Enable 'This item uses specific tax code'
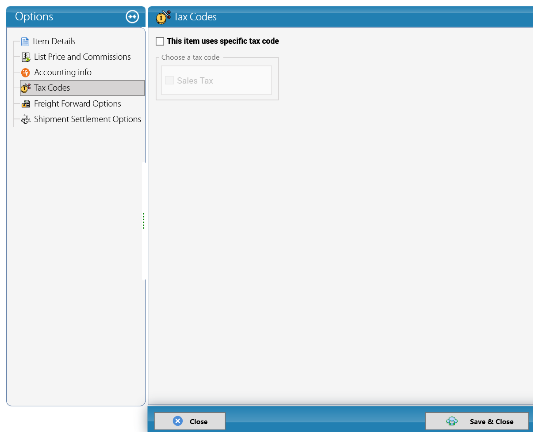Screen dimensions: 533x432 (160, 41)
